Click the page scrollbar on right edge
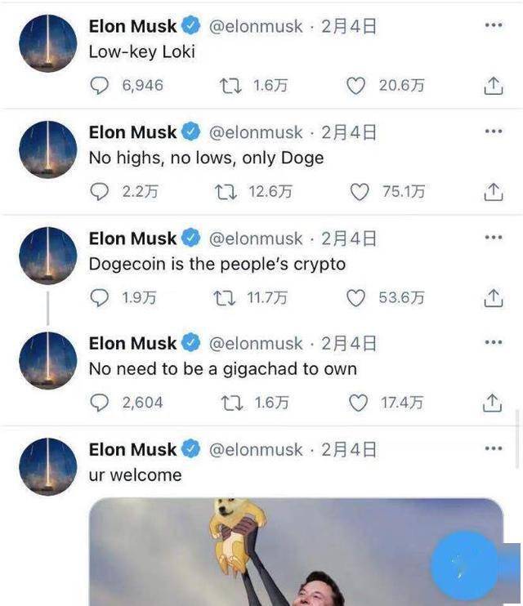Screen dimensions: 523x606 tap(517, 439)
